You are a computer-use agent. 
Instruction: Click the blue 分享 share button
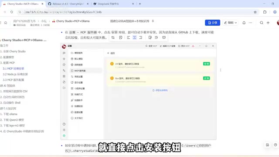point(212,23)
